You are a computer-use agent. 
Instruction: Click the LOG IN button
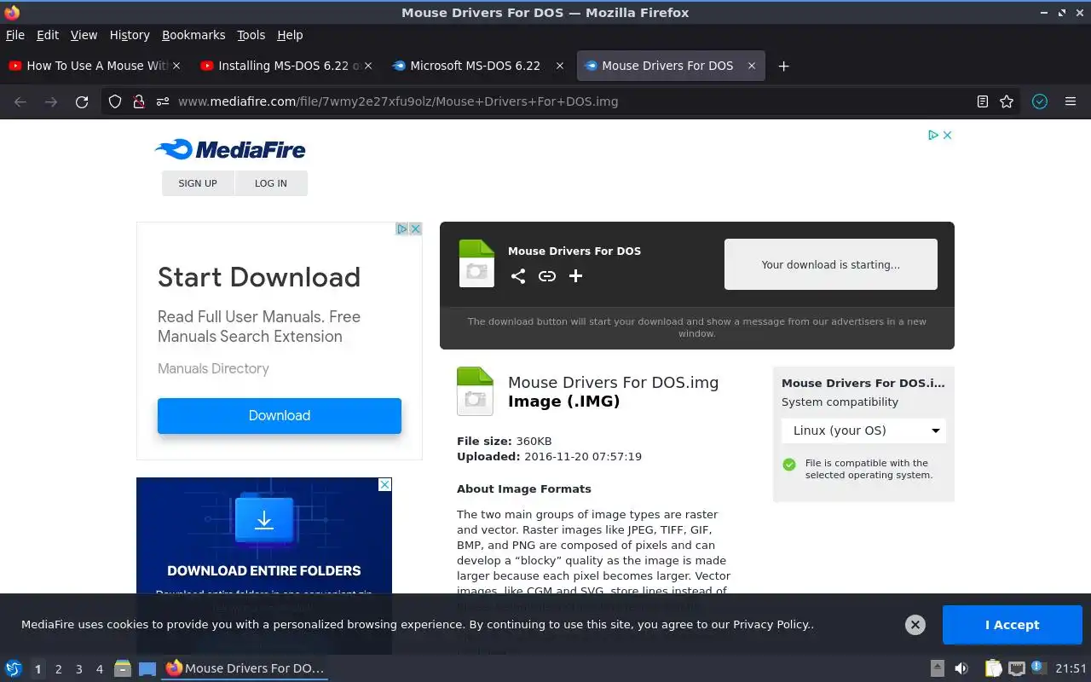click(271, 183)
